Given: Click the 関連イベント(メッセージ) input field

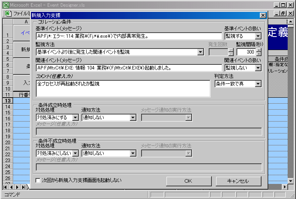Looking at the screenshot, I should [x=129, y=68].
